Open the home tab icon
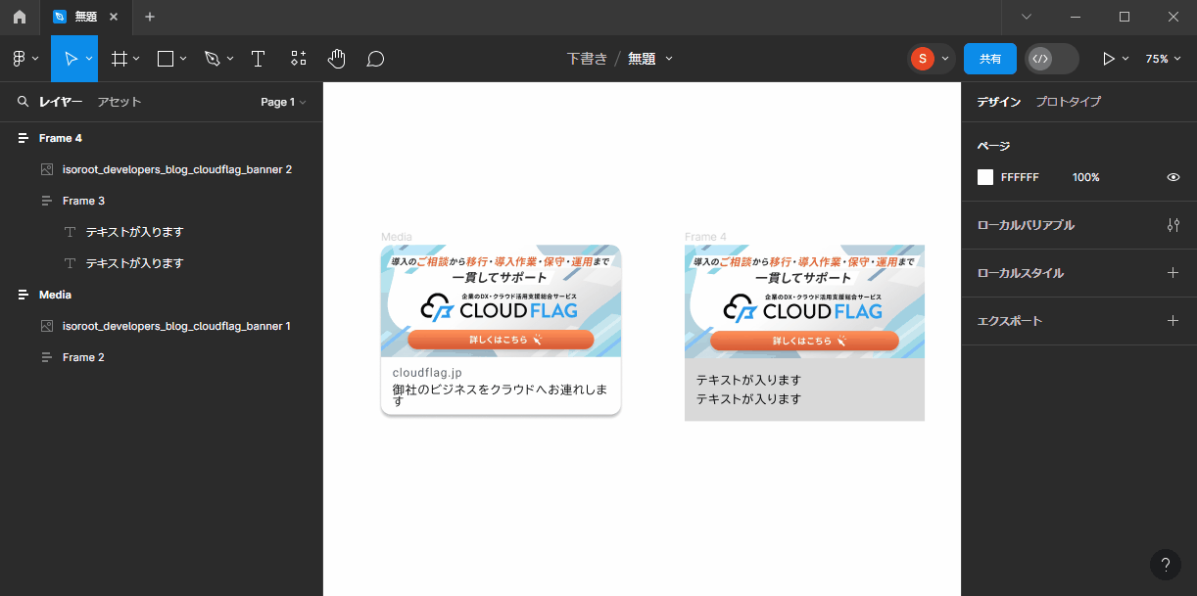 point(20,17)
